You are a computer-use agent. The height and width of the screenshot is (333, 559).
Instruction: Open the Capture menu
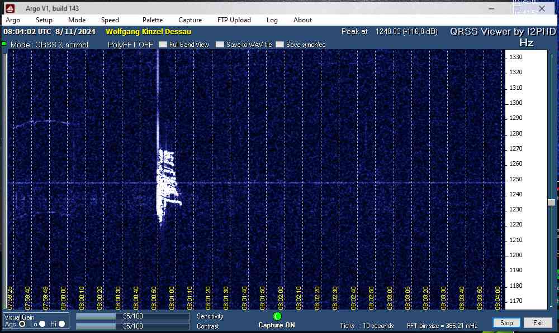point(190,20)
